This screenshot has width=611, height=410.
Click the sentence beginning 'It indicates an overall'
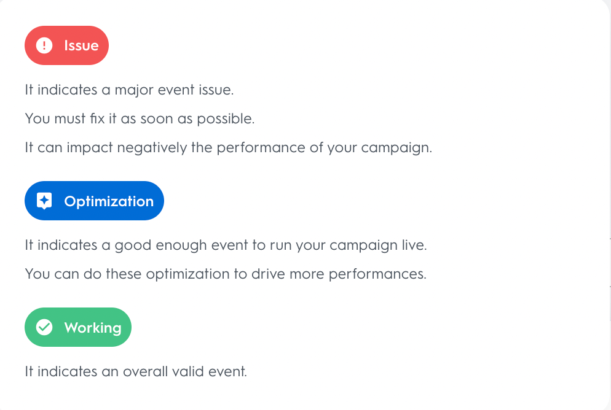pos(136,371)
